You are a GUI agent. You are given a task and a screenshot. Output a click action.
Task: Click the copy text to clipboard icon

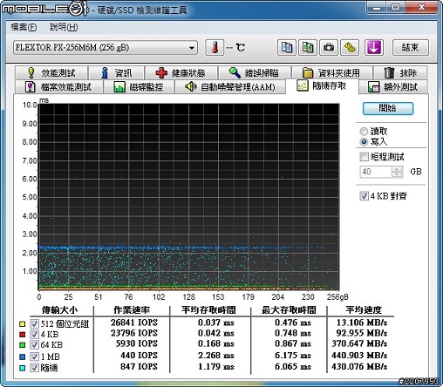(x=287, y=47)
